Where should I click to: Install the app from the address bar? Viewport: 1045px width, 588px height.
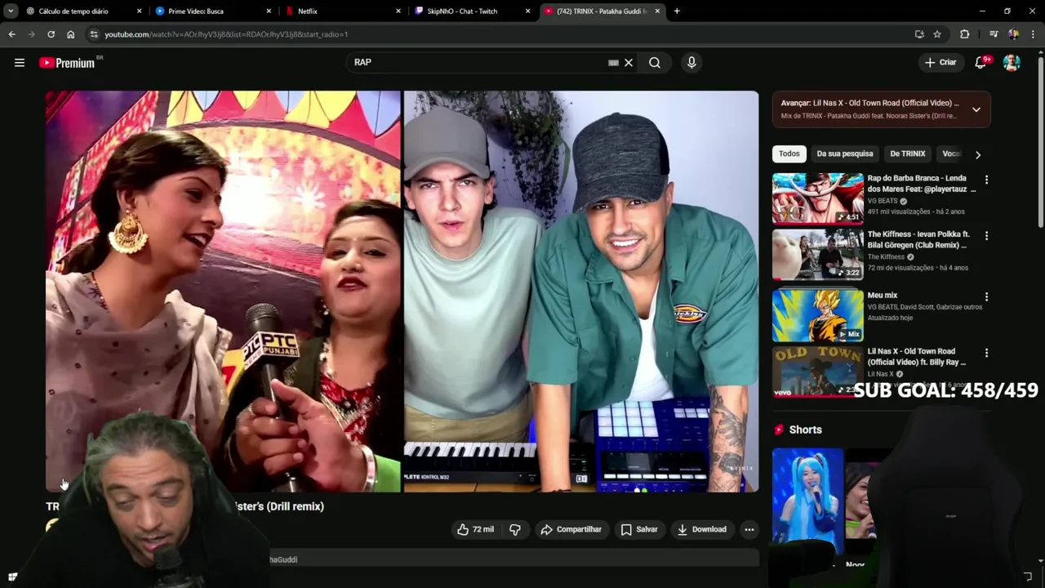[919, 34]
